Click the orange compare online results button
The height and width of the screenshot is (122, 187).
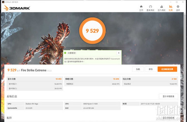167,69
